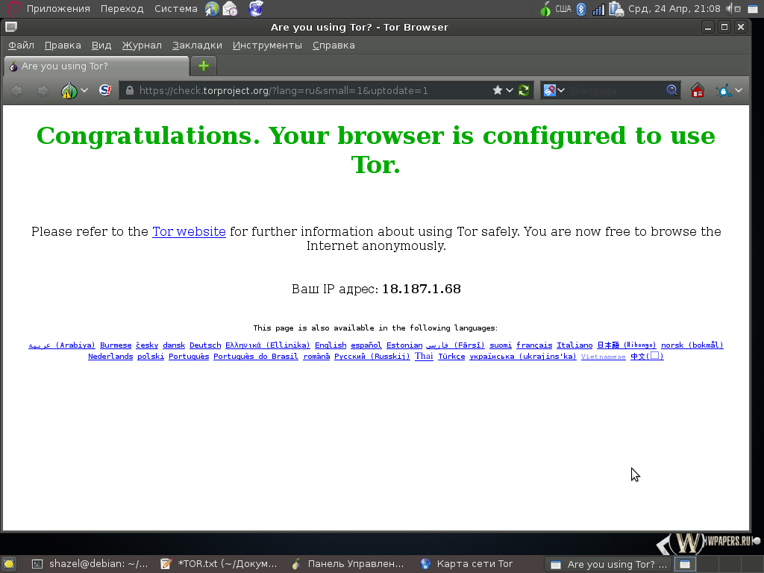Bookmark this page with the star icon
Viewport: 764px width, 573px height.
pyautogui.click(x=498, y=90)
